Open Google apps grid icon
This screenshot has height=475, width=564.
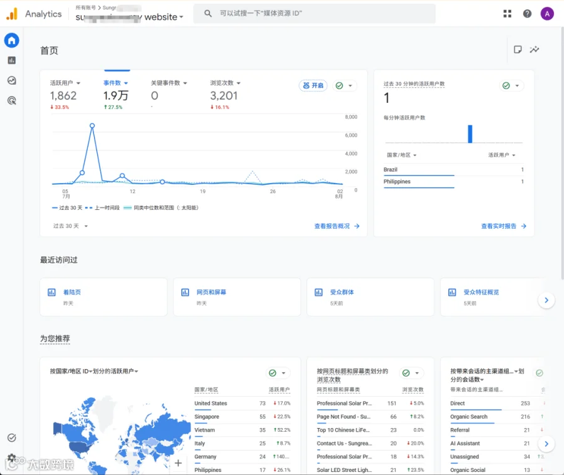point(507,14)
